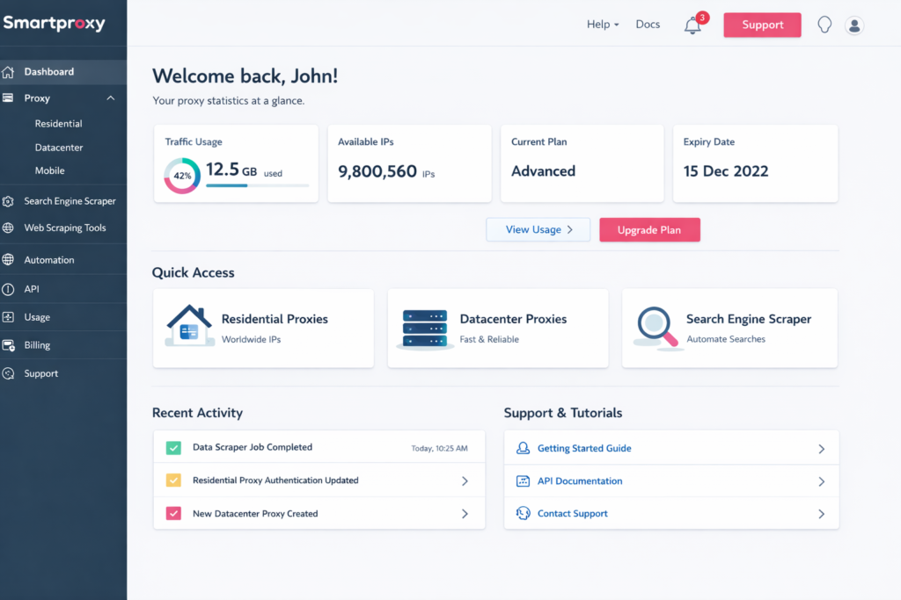Click the Search Engine Scraper magnifier icon

coord(656,328)
